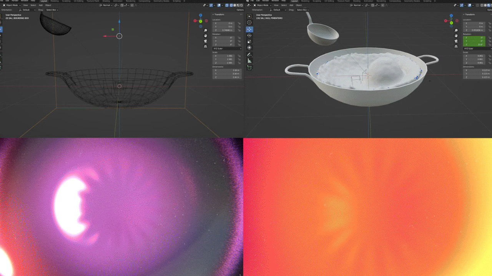The image size is (492, 276).
Task: Toggle show overlays in right window header
Action: (470, 5)
